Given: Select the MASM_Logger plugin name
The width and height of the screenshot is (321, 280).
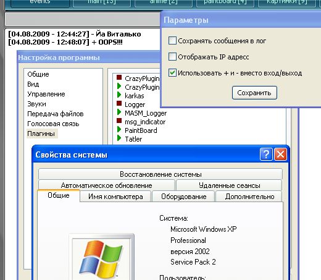Looking at the screenshot, I should click(146, 113).
